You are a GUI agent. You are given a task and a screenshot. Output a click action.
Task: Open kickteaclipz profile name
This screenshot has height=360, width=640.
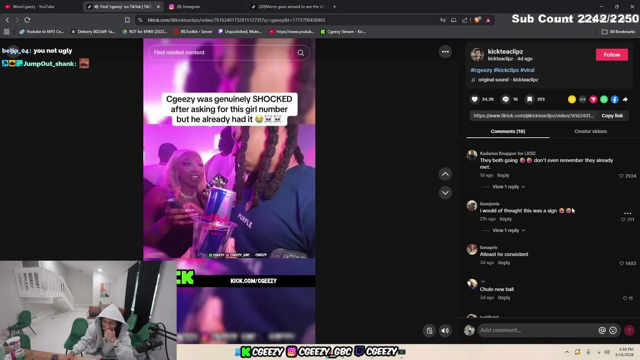pos(505,51)
